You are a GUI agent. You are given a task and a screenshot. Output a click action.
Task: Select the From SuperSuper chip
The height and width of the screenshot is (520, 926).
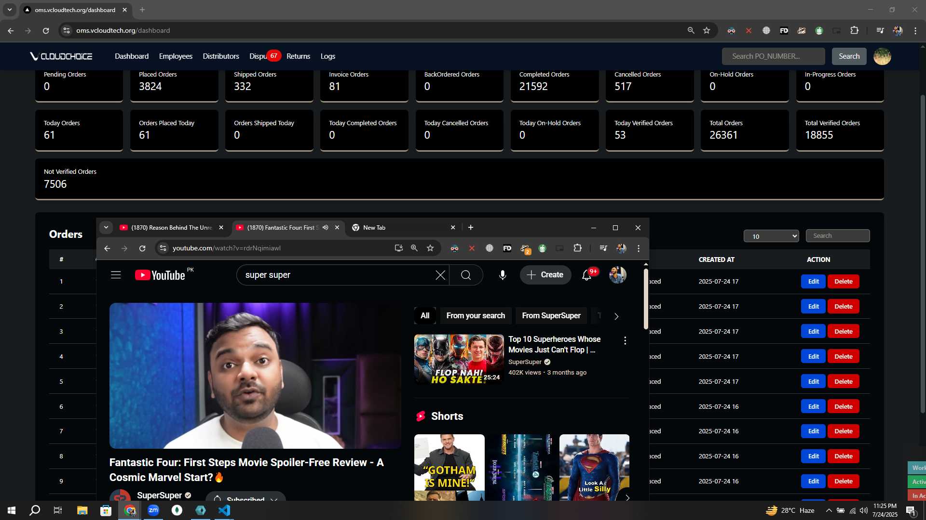[551, 315]
